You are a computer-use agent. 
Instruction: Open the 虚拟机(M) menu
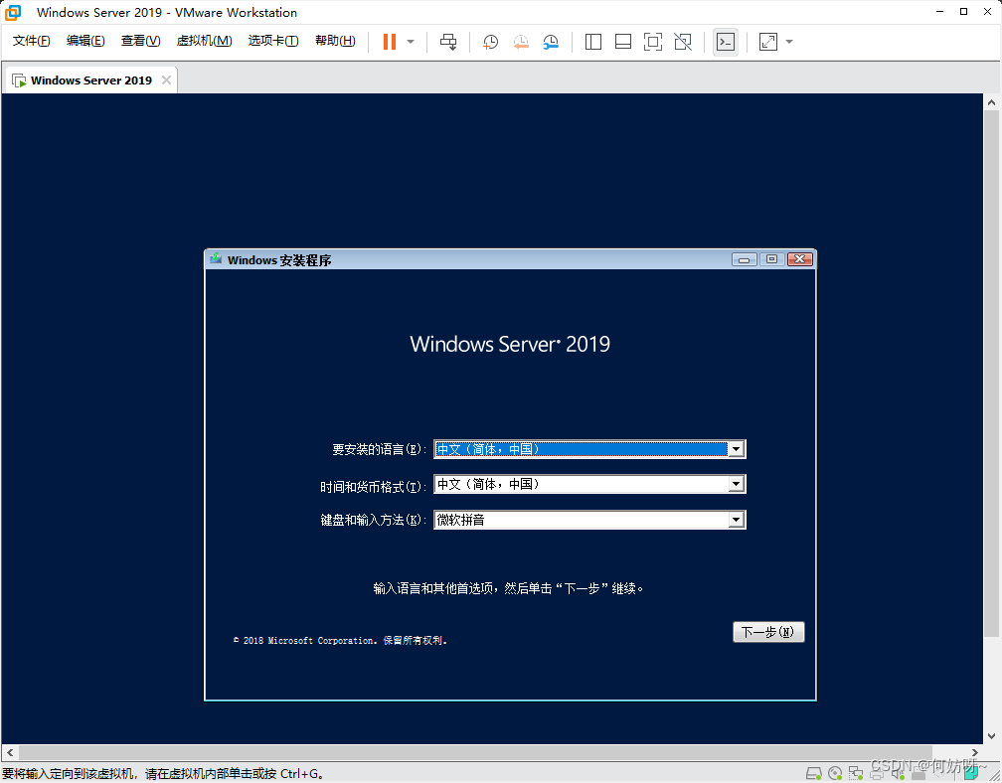tap(204, 41)
